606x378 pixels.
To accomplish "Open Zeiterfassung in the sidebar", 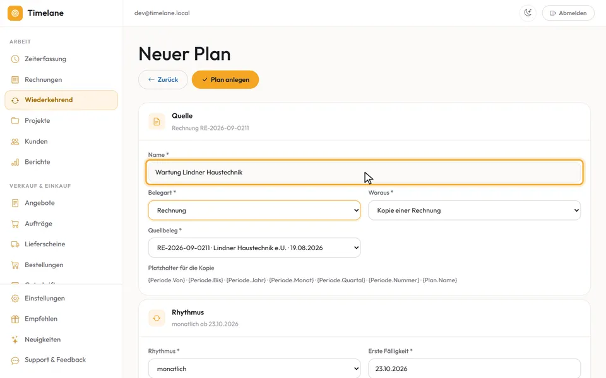I will [61, 59].
